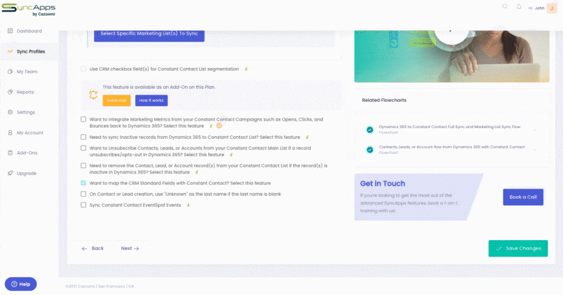Check the remove inactive record(s) checkbox
Screen dimensions: 563x295
click(83, 166)
